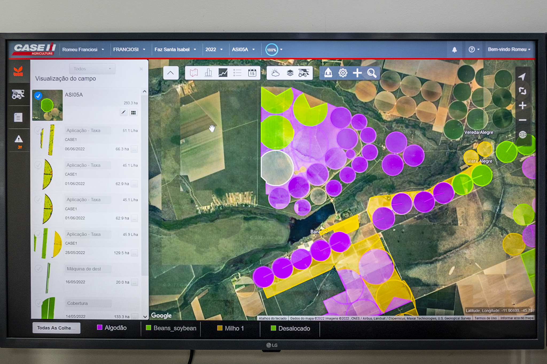Open the Todos filter dropdown

click(92, 69)
